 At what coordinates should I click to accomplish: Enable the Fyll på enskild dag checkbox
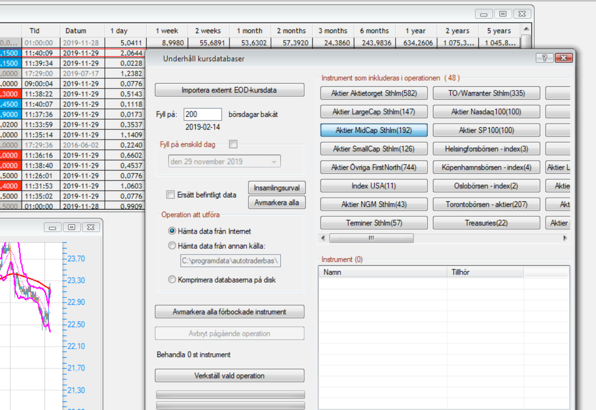click(234, 145)
